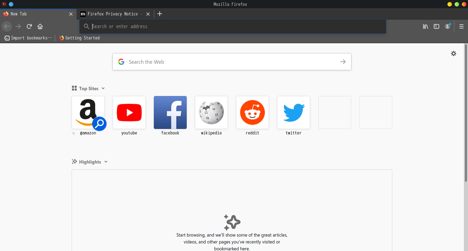Click the Top Sites heading label

[89, 88]
